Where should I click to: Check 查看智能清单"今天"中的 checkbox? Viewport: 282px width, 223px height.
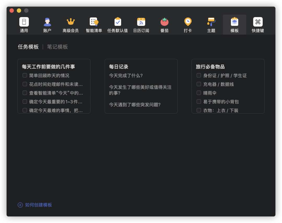click(x=25, y=93)
